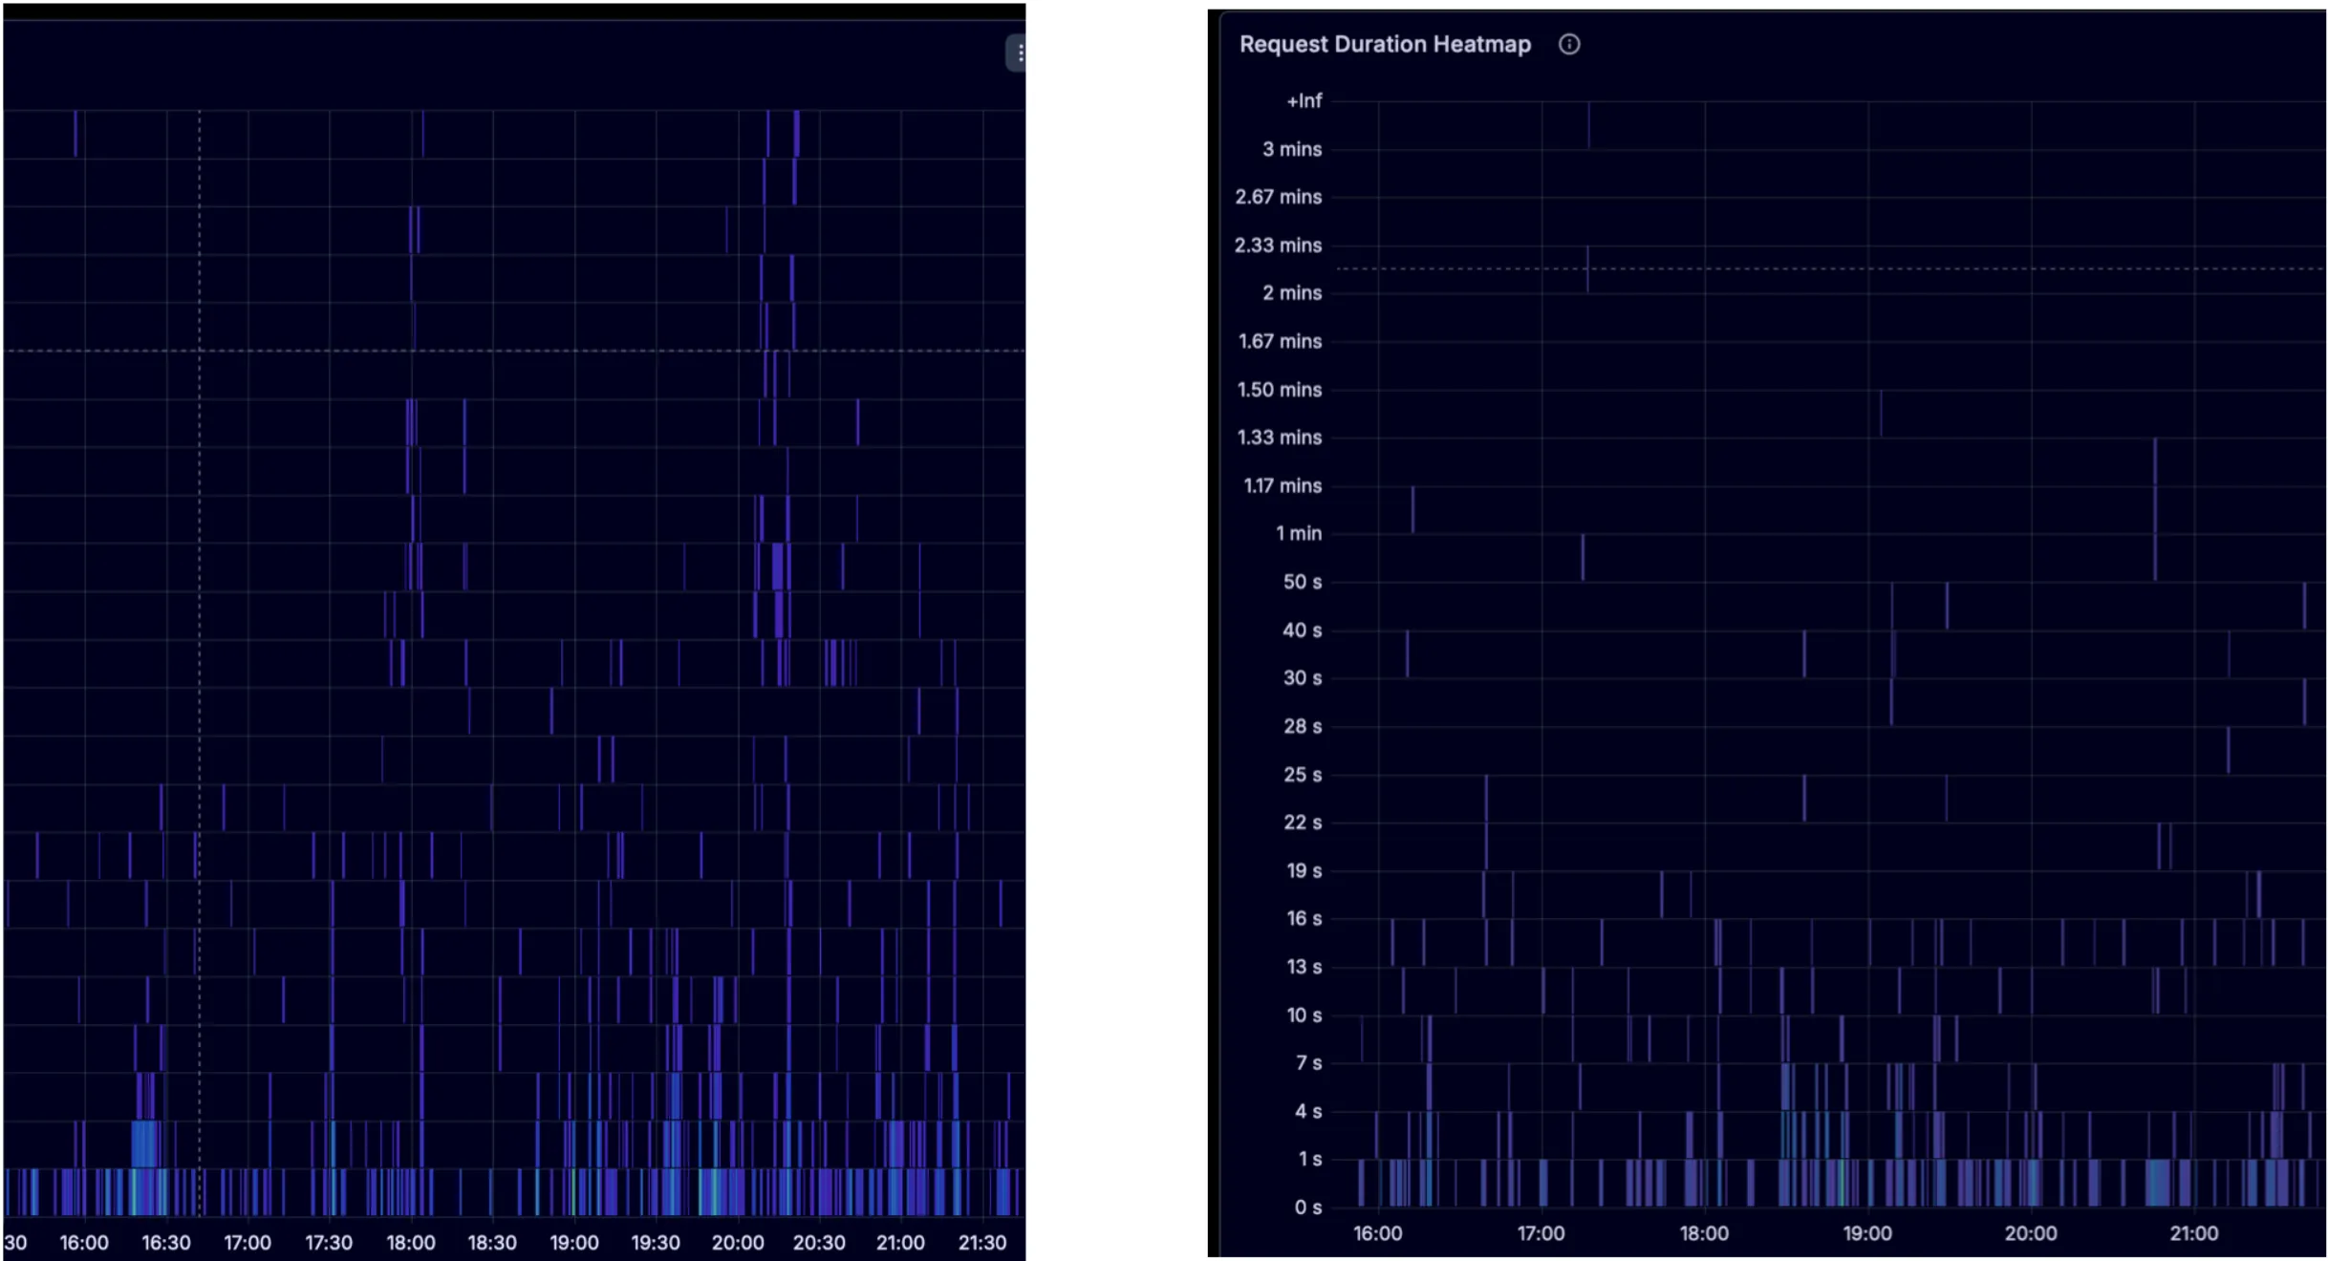The width and height of the screenshot is (2328, 1261).
Task: Click 21:00 on the left heatmap time axis
Action: (900, 1243)
